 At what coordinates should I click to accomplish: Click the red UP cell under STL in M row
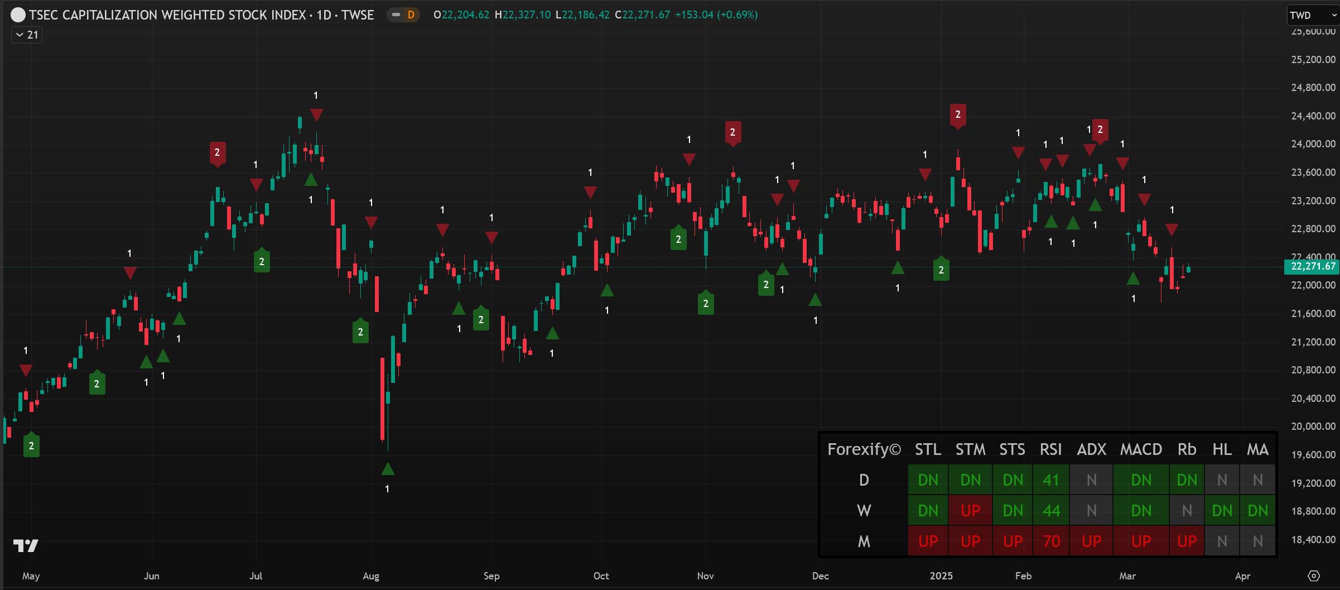coord(928,541)
